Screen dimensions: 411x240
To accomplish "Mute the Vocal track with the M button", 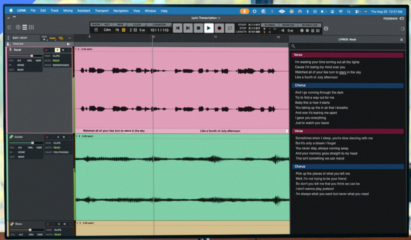I will coord(63,50).
